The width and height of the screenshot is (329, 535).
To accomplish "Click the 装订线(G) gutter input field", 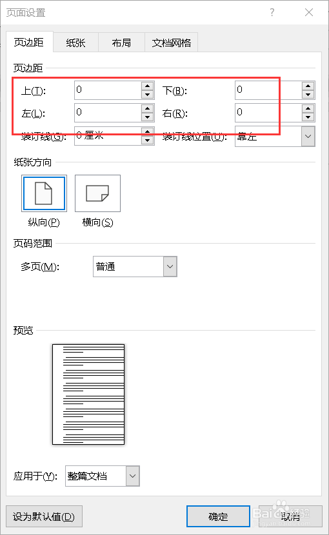I will [x=108, y=136].
